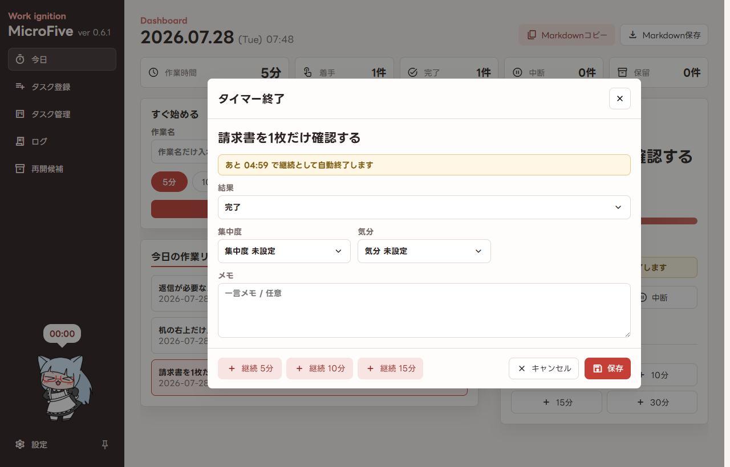Screen dimensions: 730x467
Task: Select the 5分 duration chip
Action: 169,182
